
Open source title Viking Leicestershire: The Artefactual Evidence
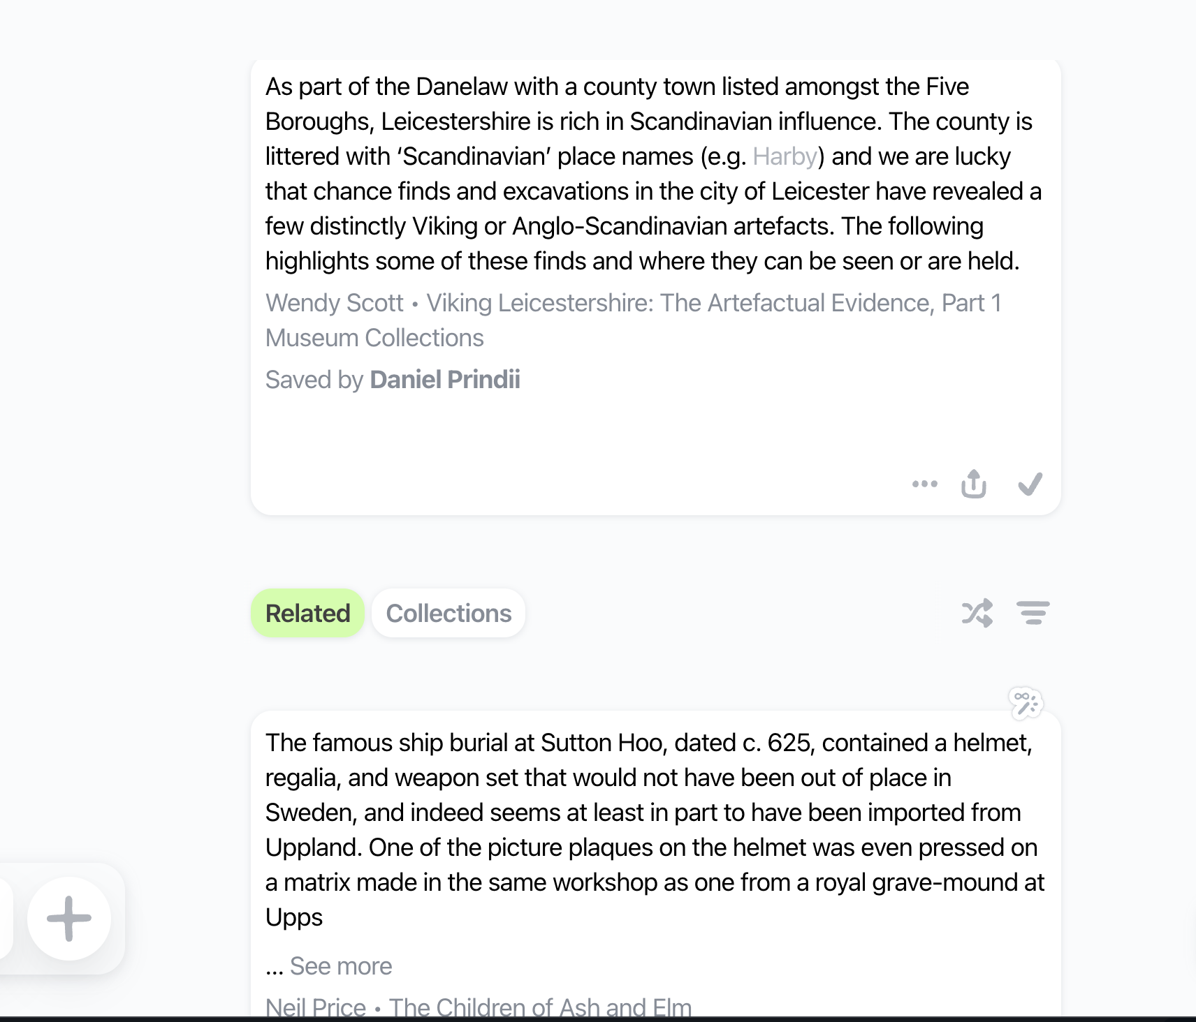[x=713, y=303]
